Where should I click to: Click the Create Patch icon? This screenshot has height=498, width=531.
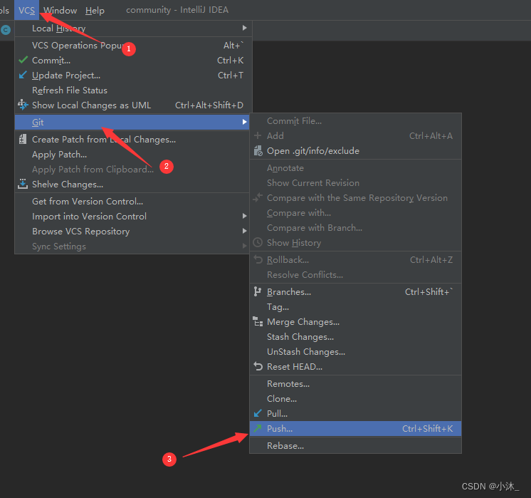23,139
